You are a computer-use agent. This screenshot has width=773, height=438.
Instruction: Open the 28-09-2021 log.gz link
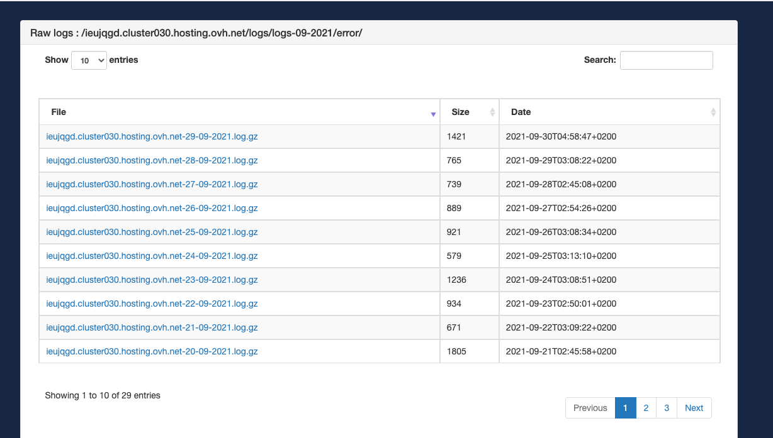152,160
